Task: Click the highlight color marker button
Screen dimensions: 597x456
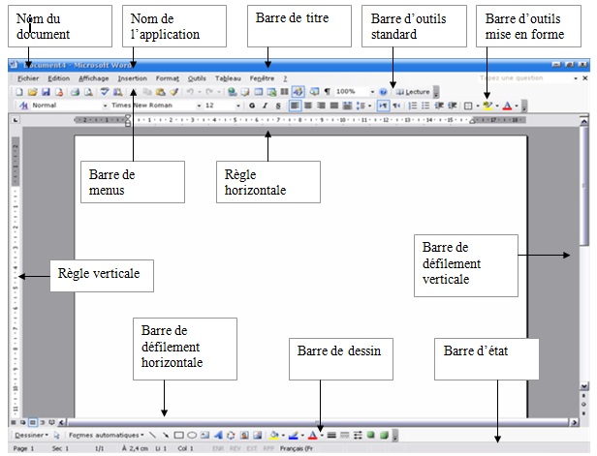Action: (487, 106)
